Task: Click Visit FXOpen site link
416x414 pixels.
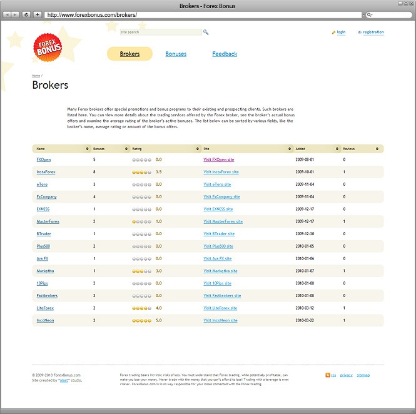Action: 219,159
